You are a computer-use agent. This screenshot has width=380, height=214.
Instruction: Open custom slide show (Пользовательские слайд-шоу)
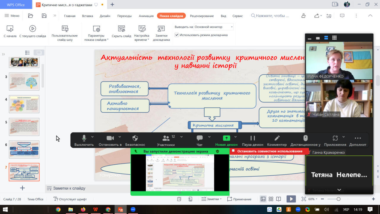[x=65, y=33]
